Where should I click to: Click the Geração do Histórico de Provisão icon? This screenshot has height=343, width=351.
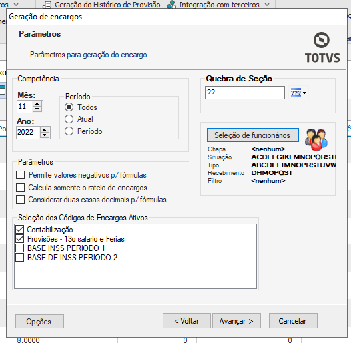(x=47, y=5)
